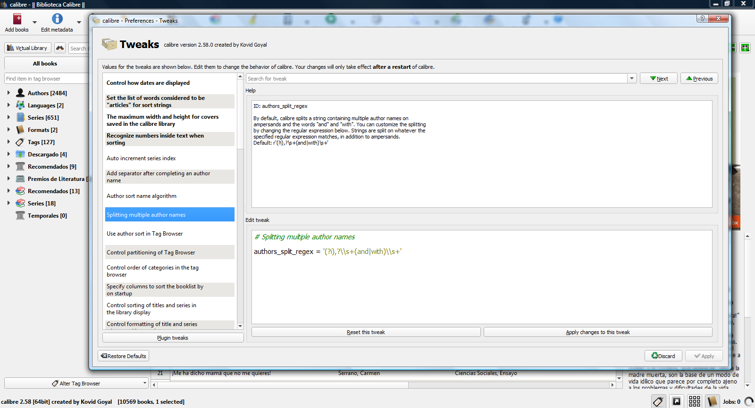
Task: Expand the Authors [2484] category
Action: (8, 93)
